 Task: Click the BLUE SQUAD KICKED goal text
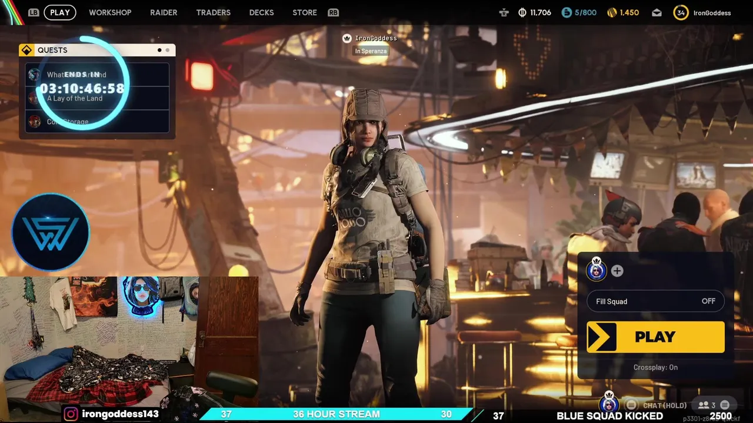pos(609,416)
